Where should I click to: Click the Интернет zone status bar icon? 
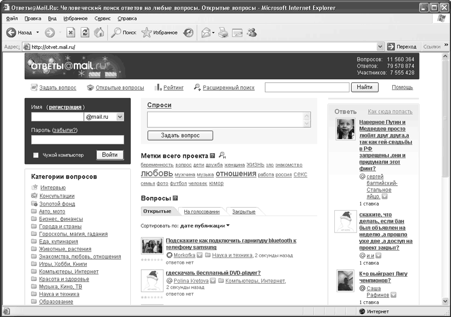(x=362, y=311)
